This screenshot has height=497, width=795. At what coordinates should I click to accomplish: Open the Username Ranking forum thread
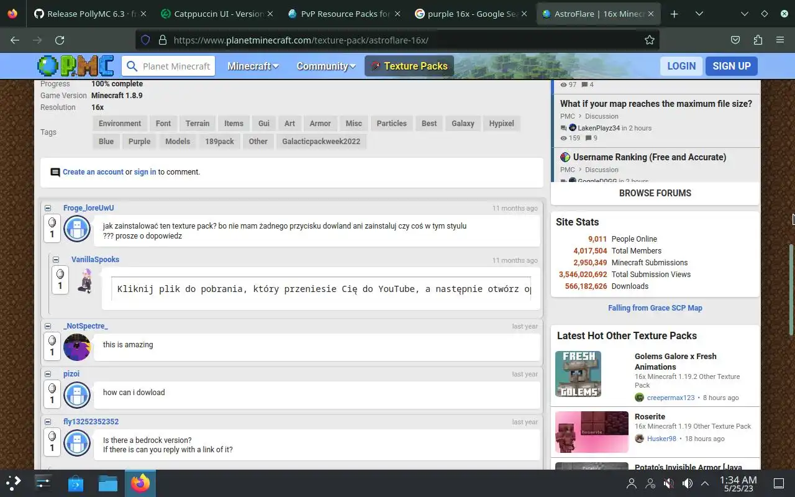point(650,157)
